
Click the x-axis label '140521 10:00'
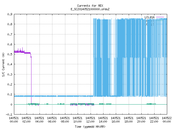[x=77, y=120]
